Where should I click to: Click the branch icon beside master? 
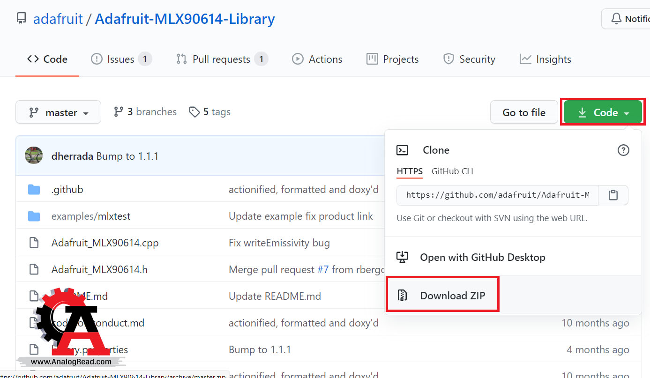pyautogui.click(x=34, y=113)
